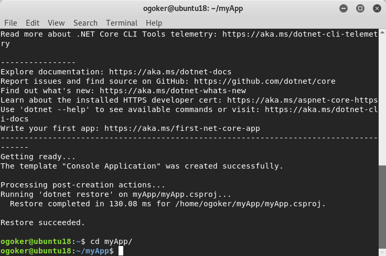Open the File menu
The width and height of the screenshot is (386, 256).
11,23
